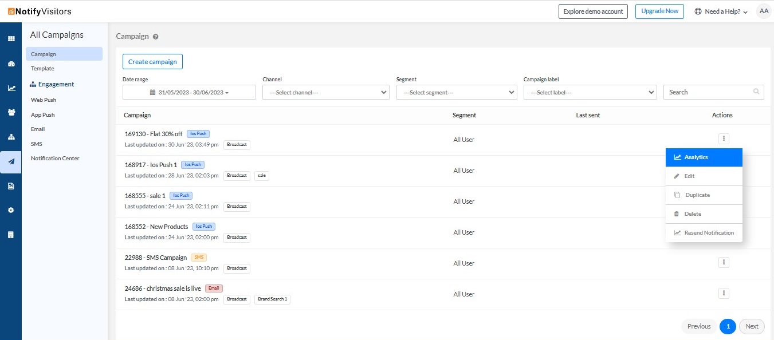Click the help question mark beside Campaign
The height and width of the screenshot is (340, 774).
(155, 37)
